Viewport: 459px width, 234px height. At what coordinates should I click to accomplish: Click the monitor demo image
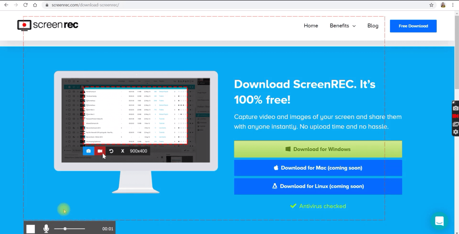(x=136, y=132)
